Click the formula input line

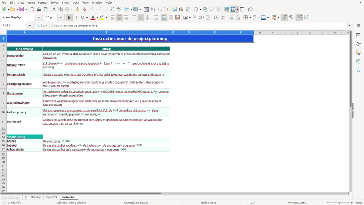coord(200,26)
